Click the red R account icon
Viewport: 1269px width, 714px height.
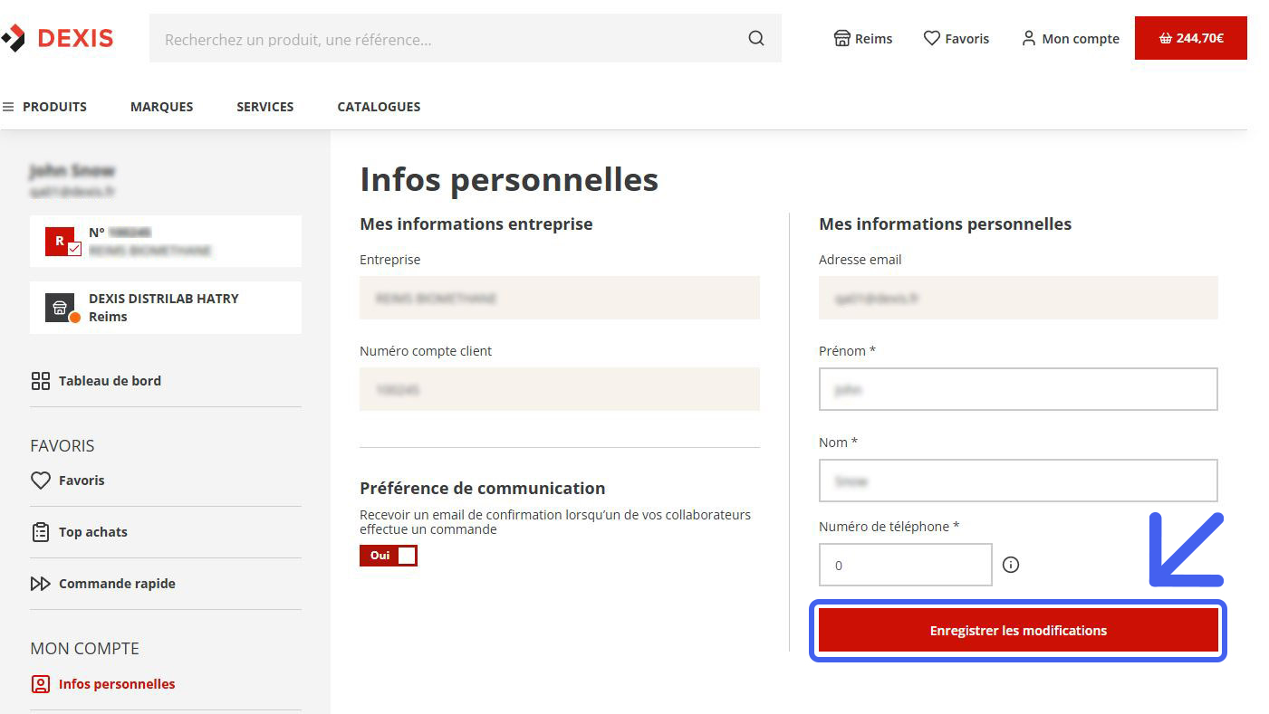62,242
